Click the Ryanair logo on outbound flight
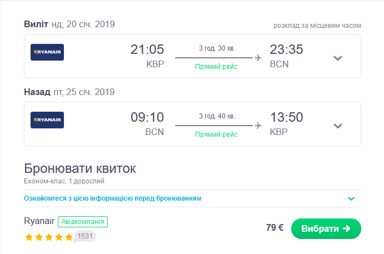The image size is (384, 254). point(47,53)
